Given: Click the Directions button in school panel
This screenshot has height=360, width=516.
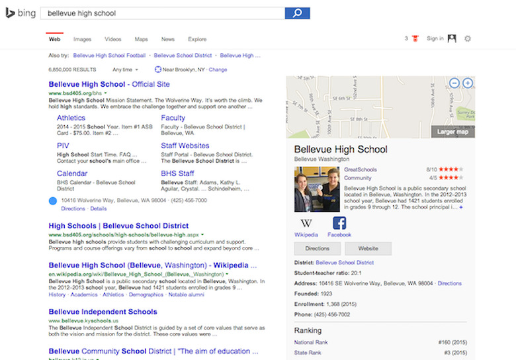Looking at the screenshot, I should [318, 248].
